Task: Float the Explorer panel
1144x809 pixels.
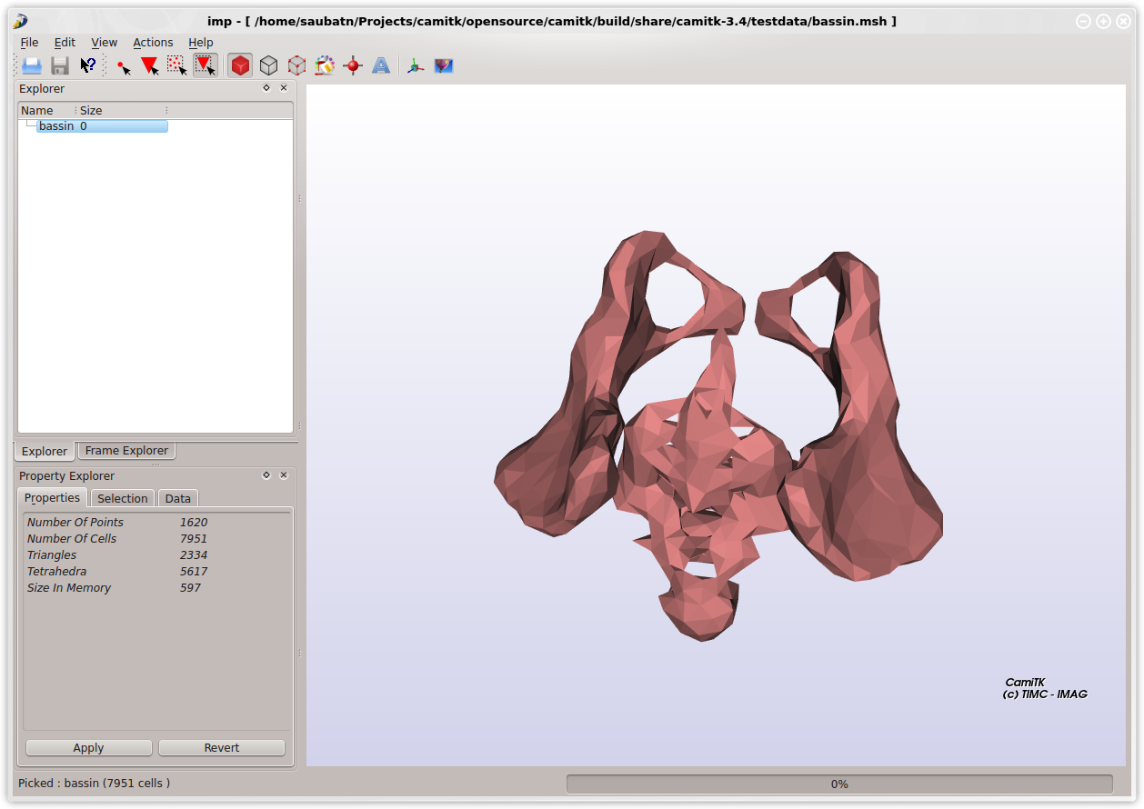Action: [266, 88]
